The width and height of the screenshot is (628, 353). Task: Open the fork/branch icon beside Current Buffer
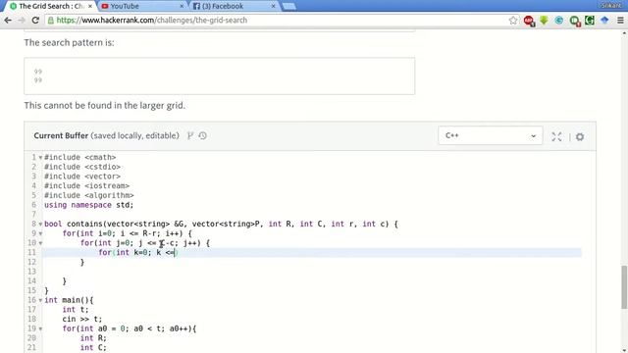190,135
